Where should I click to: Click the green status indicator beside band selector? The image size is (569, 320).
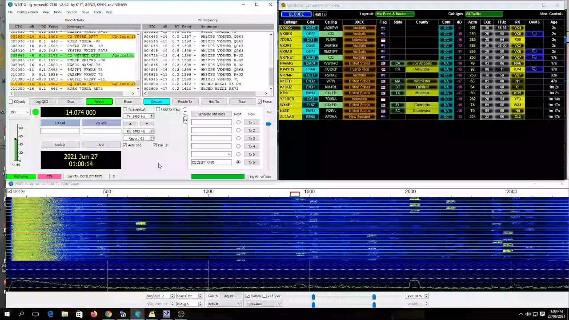35,112
